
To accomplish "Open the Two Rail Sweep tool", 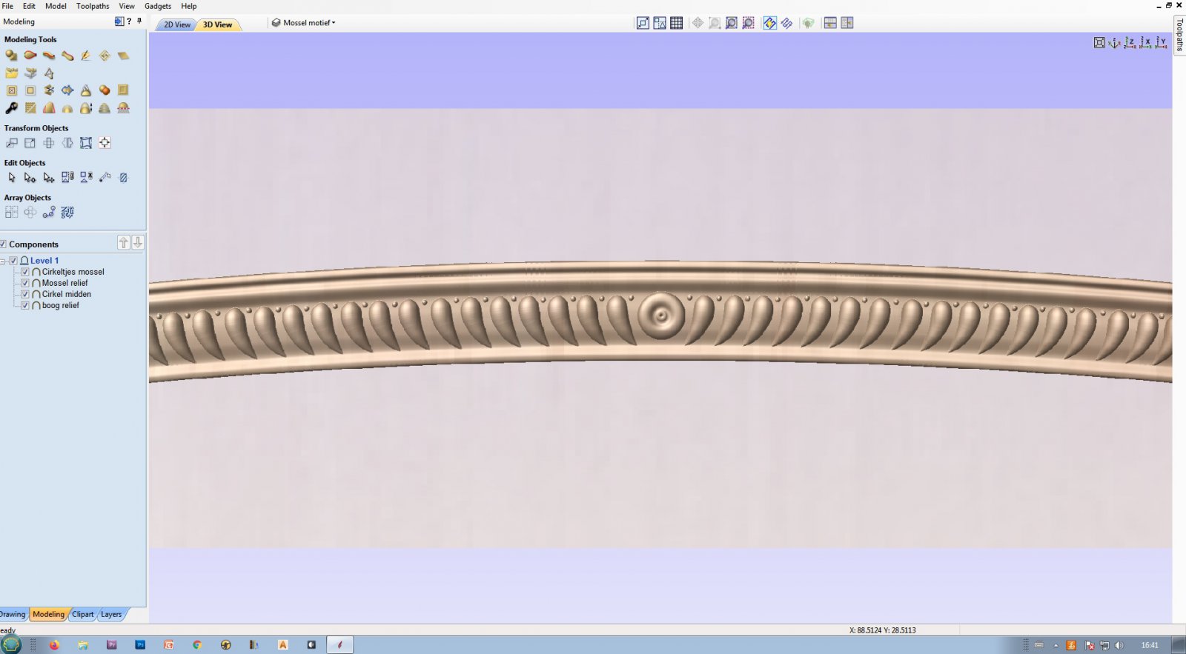I will pos(30,56).
